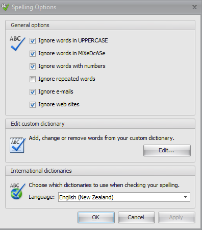Uncheck the Ignore web sites option
Screen dimensions: 202x231
click(33, 105)
